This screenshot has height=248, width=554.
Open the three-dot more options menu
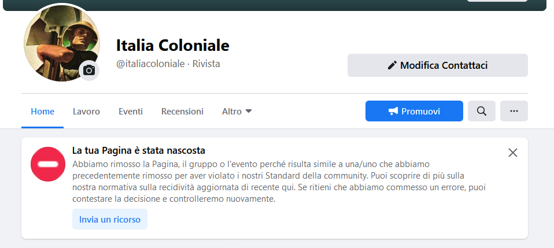coord(514,111)
